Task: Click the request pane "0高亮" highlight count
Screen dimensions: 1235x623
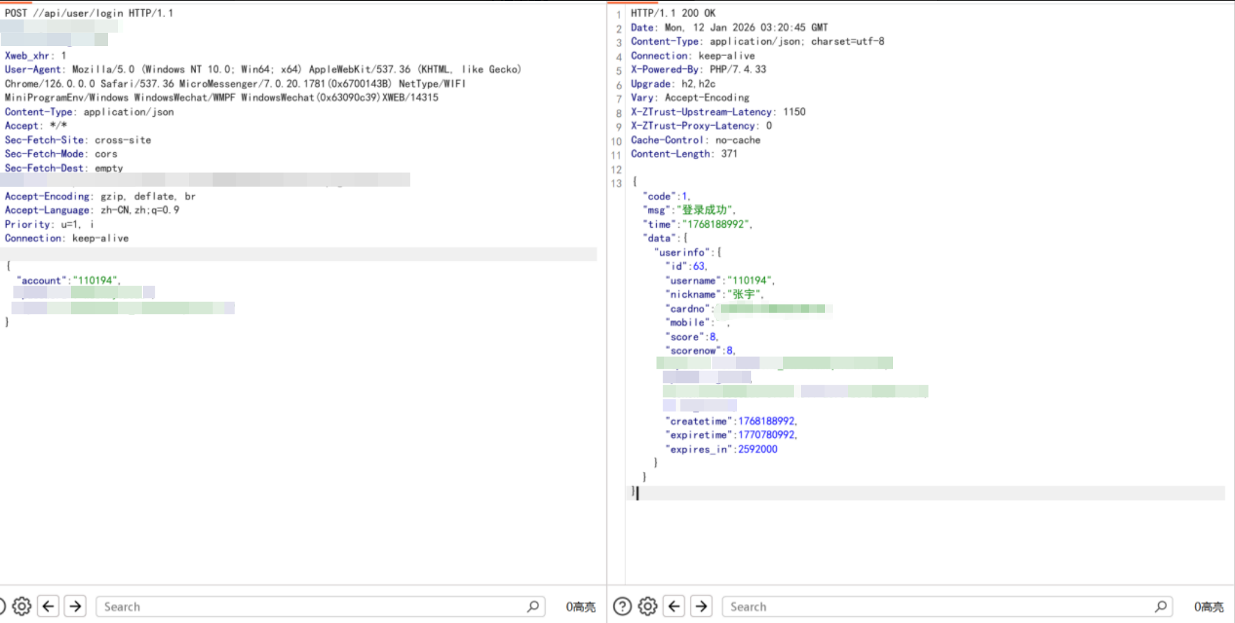Action: (x=581, y=607)
